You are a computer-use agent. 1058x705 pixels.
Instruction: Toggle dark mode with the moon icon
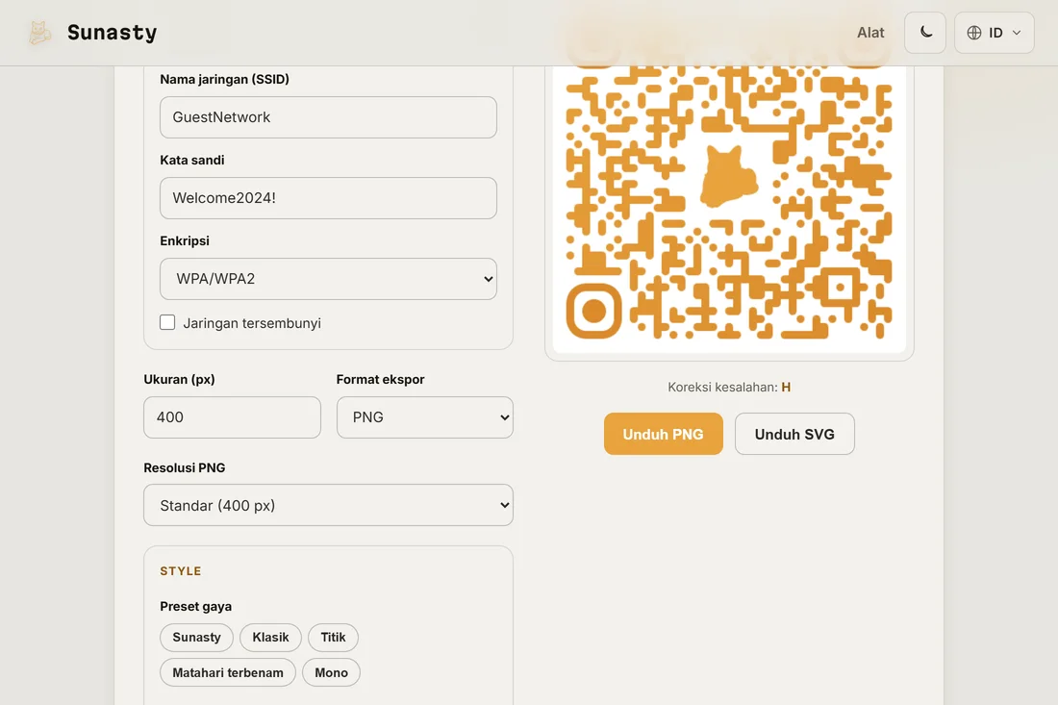[925, 33]
